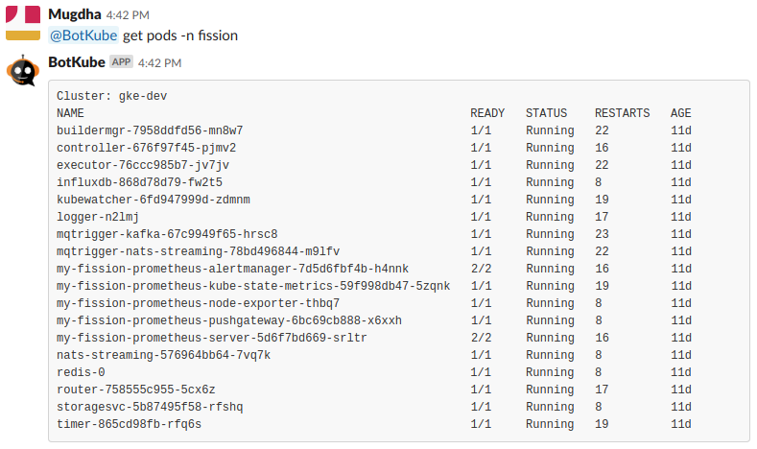Click Mugdha's 4:42 PM message timestamp
Viewport: 757px width, 449px height.
129,16
